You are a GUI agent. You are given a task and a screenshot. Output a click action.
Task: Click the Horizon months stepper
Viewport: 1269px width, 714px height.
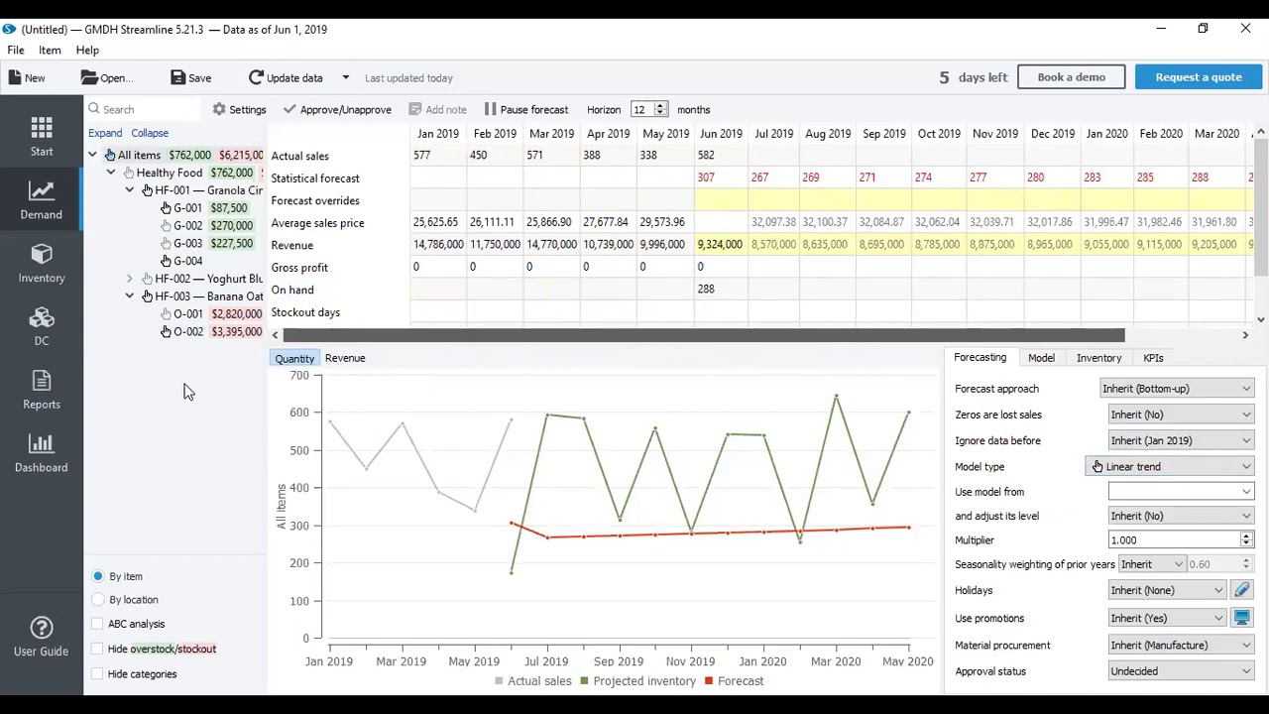[x=660, y=109]
